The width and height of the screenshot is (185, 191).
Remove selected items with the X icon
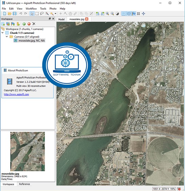tap(34, 24)
